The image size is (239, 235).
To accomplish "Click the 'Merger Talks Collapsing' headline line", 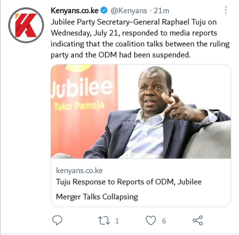I will point(97,197).
